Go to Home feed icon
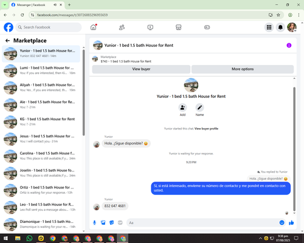The image size is (304, 243). (94, 27)
